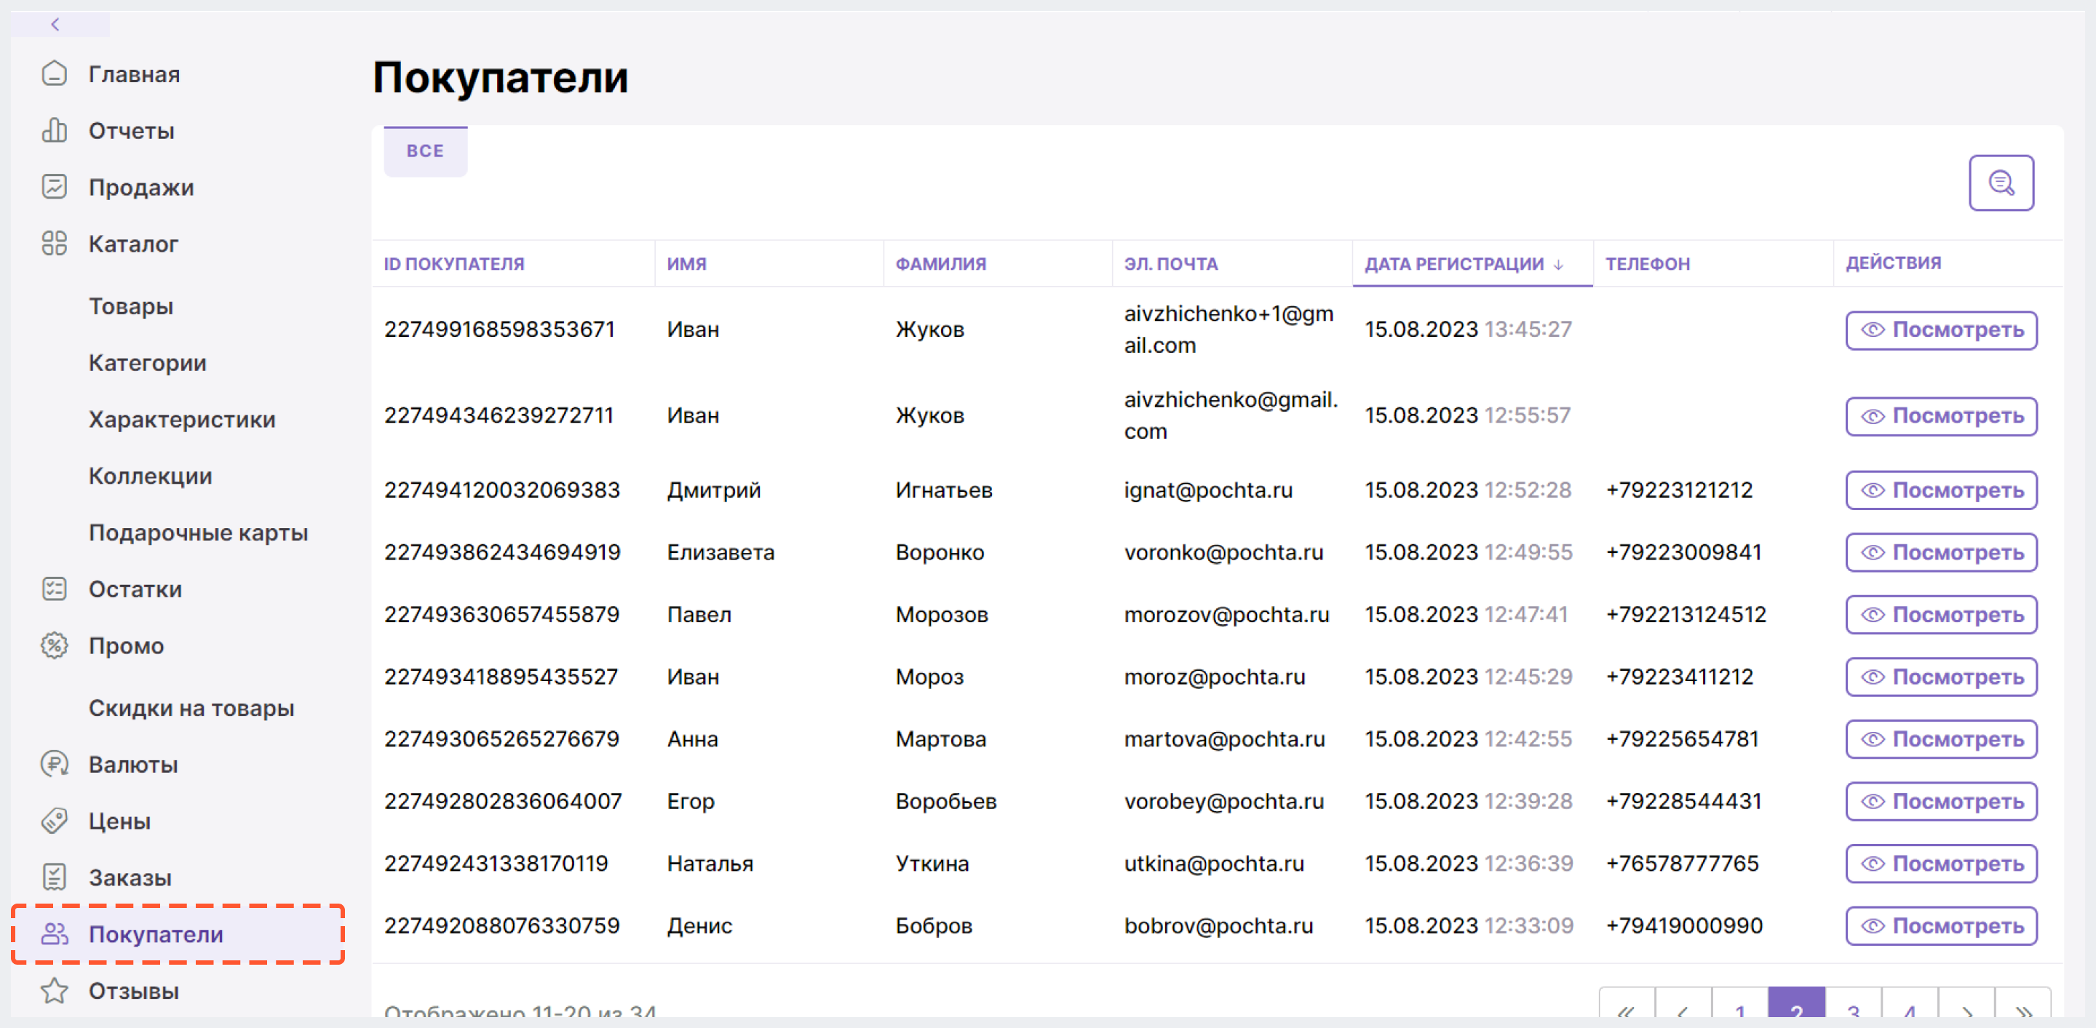Open Характеристики submenu item
Image resolution: width=2096 pixels, height=1028 pixels.
point(182,420)
